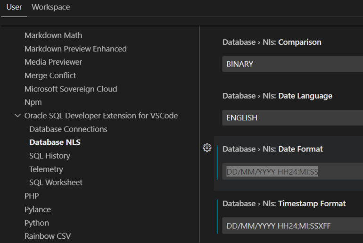Open Telemetry settings category
Viewport: 363px width, 243px height.
[46, 169]
